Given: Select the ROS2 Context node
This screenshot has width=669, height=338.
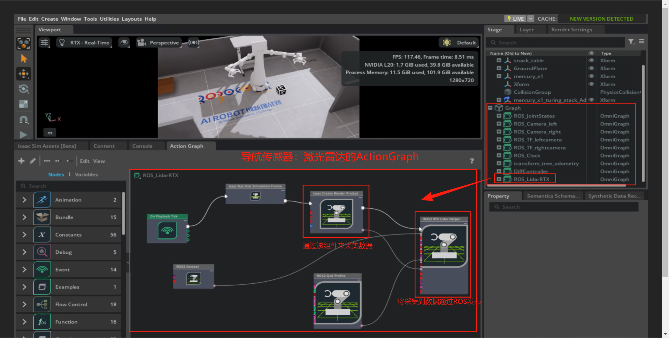Looking at the screenshot, I should pos(194,276).
